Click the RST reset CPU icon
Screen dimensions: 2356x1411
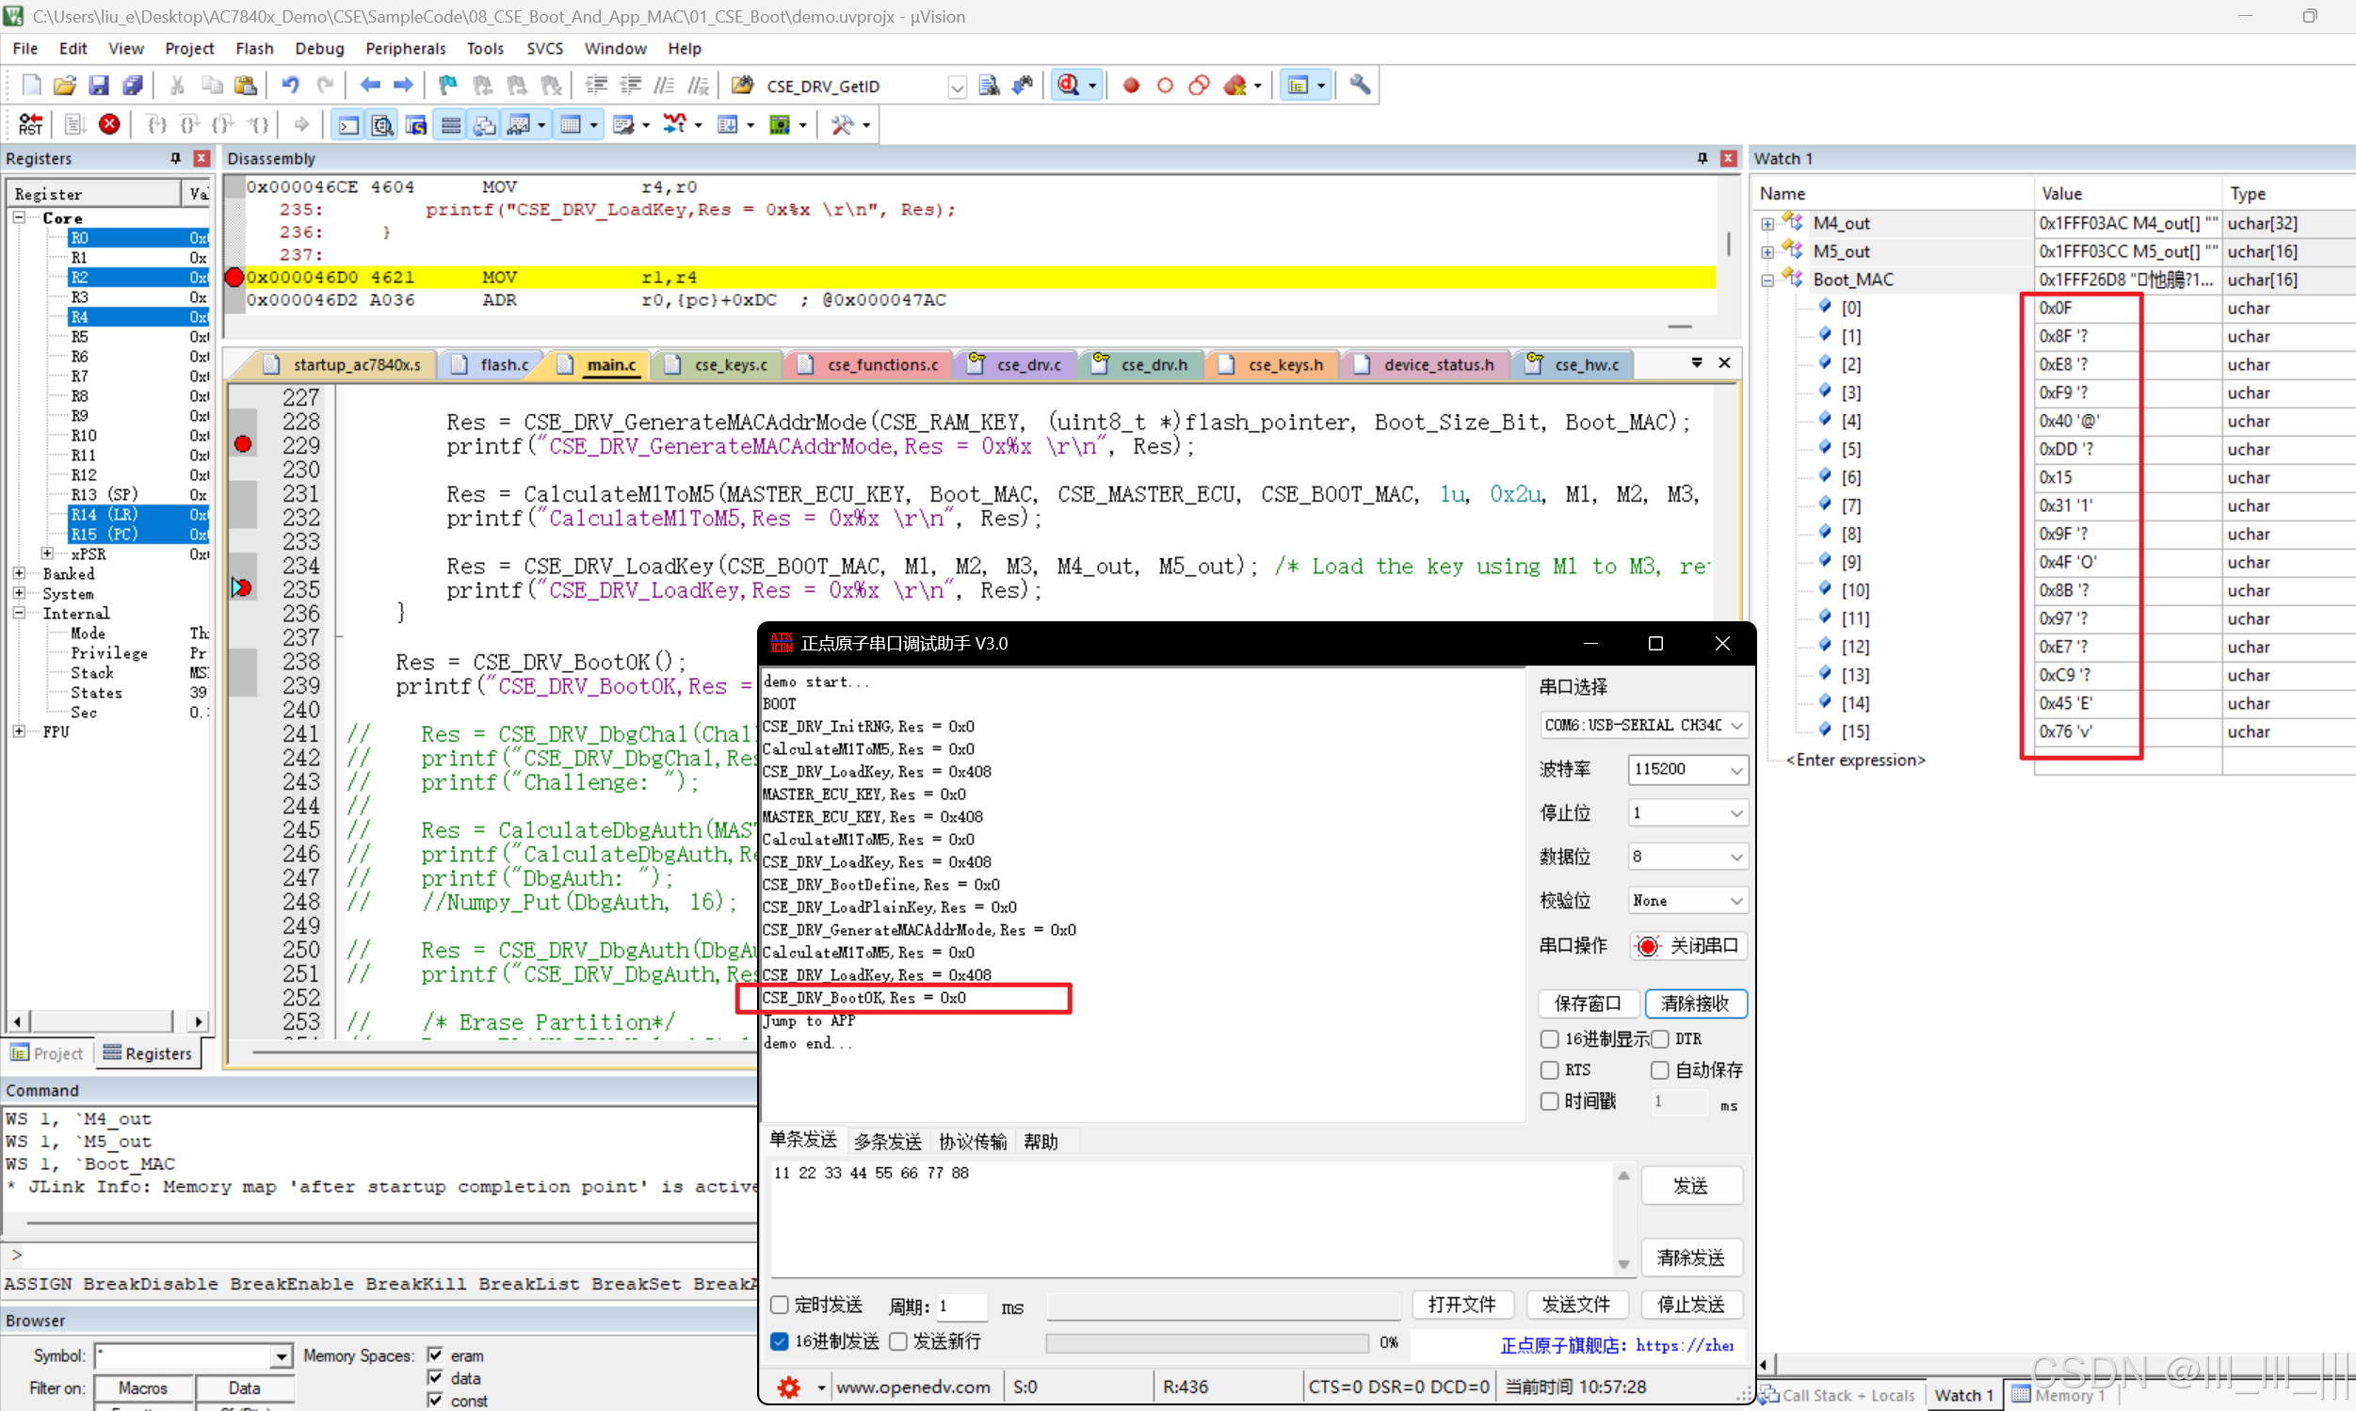click(29, 124)
